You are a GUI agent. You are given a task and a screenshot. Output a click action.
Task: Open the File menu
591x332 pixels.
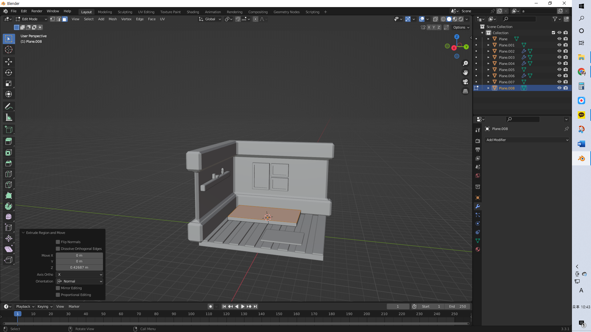(x=14, y=11)
